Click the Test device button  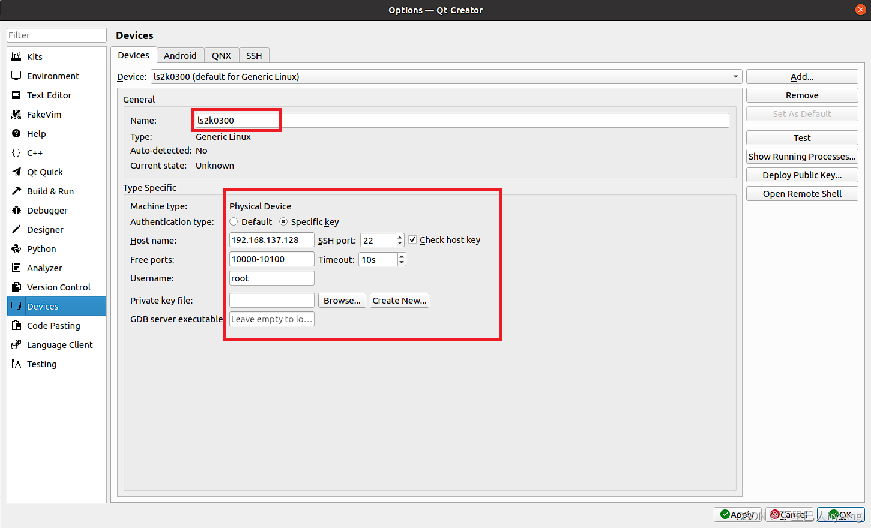(802, 138)
